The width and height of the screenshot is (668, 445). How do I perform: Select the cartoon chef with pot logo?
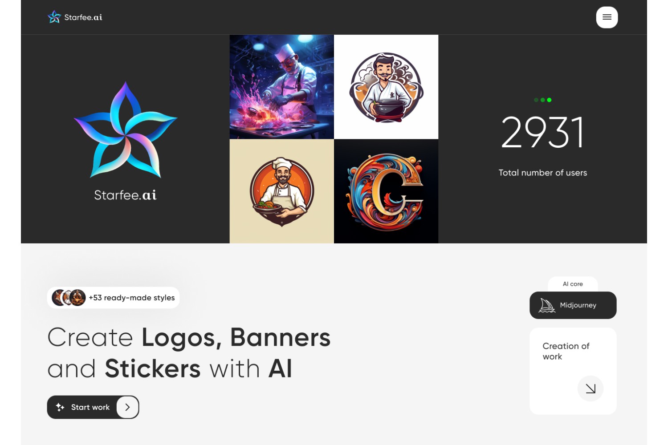point(386,87)
